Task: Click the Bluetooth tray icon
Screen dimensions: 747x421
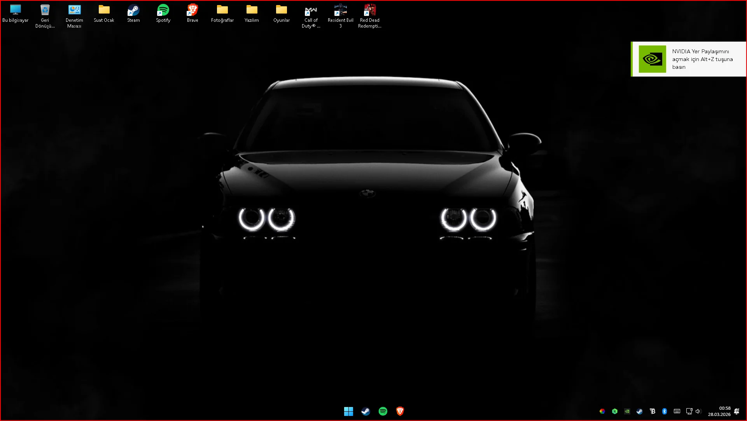Action: [665, 411]
